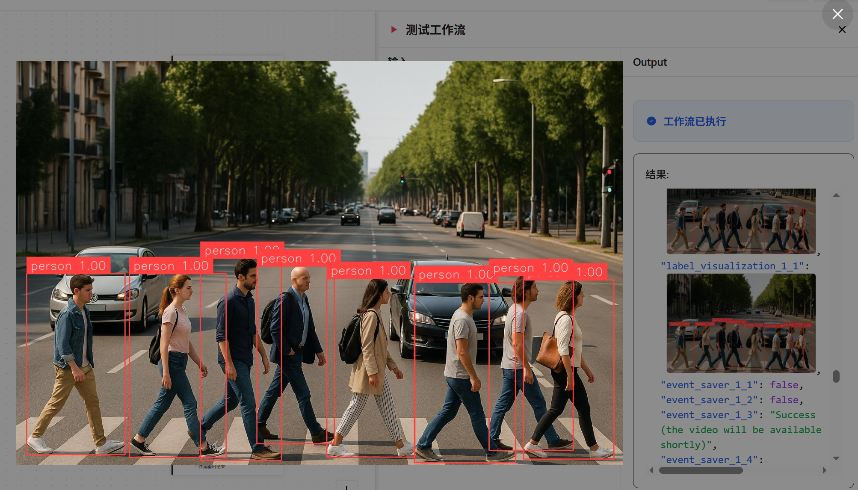Click the horizontal scrollbar right arrow

pyautogui.click(x=824, y=470)
